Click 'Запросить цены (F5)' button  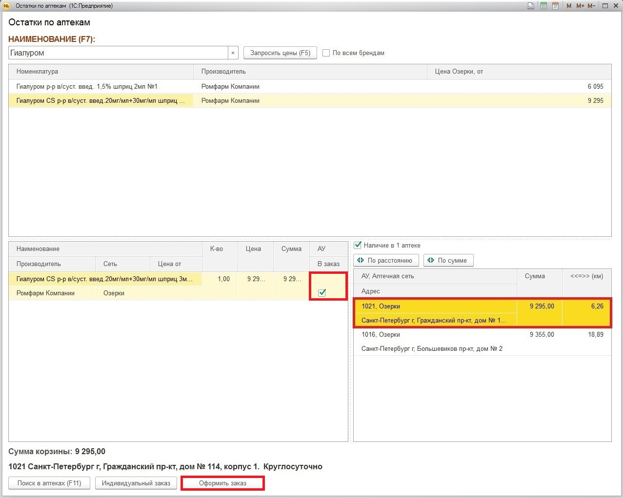point(280,53)
